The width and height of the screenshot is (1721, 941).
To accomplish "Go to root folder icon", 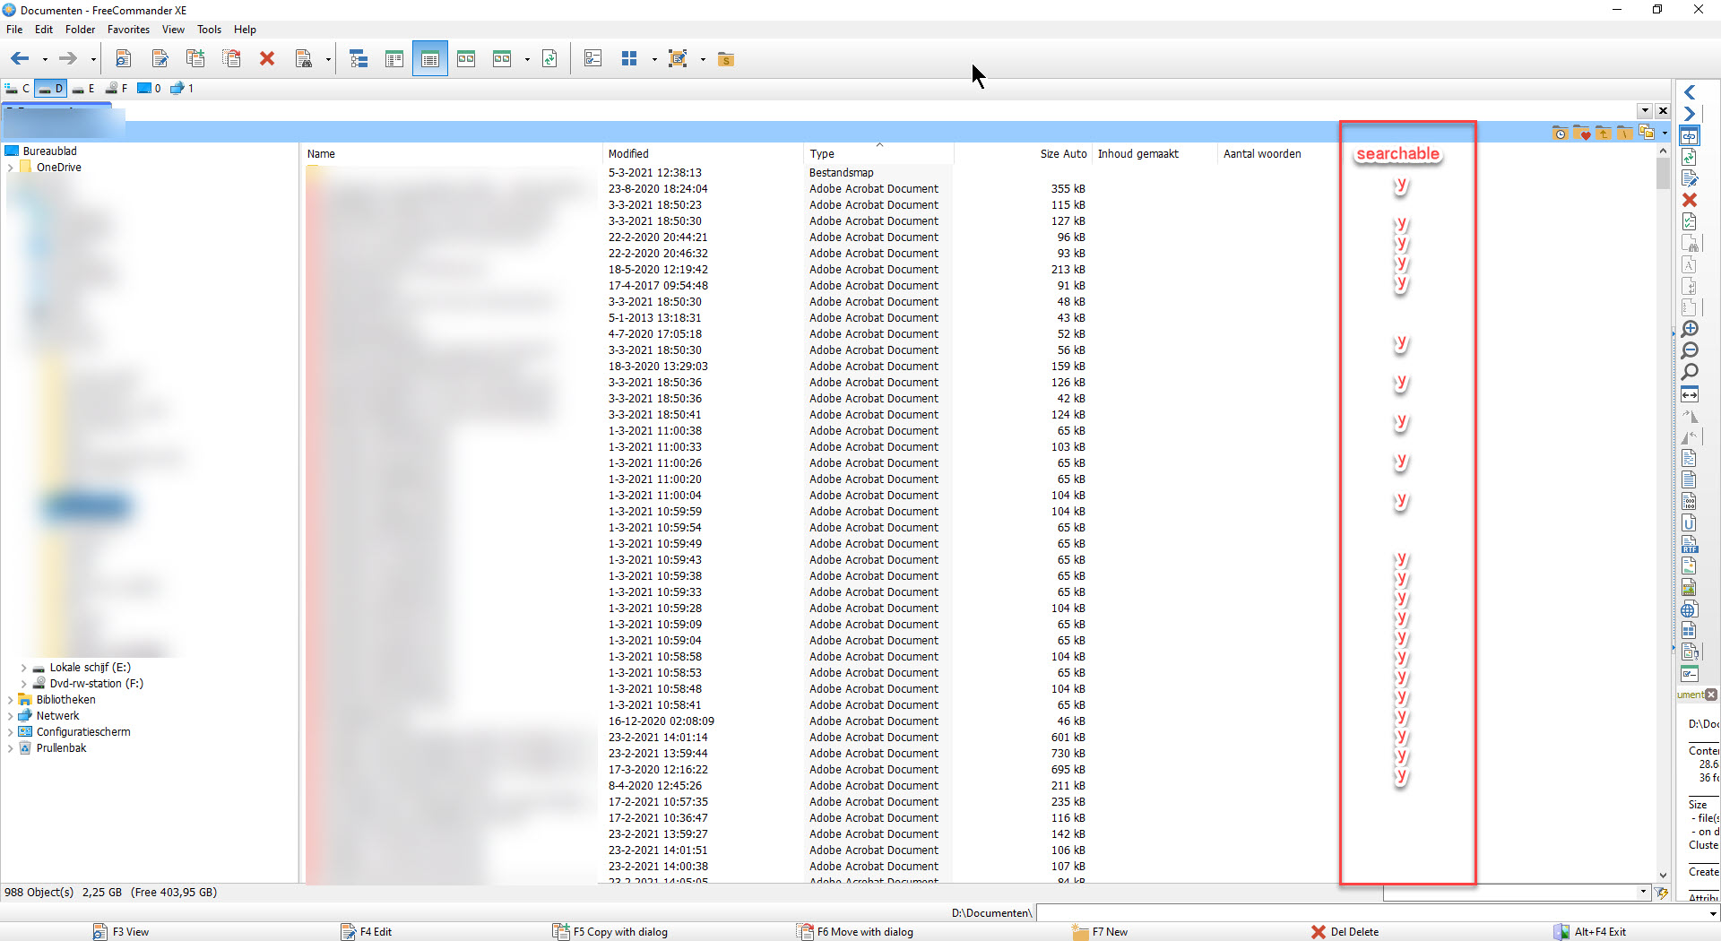I will tap(1624, 134).
